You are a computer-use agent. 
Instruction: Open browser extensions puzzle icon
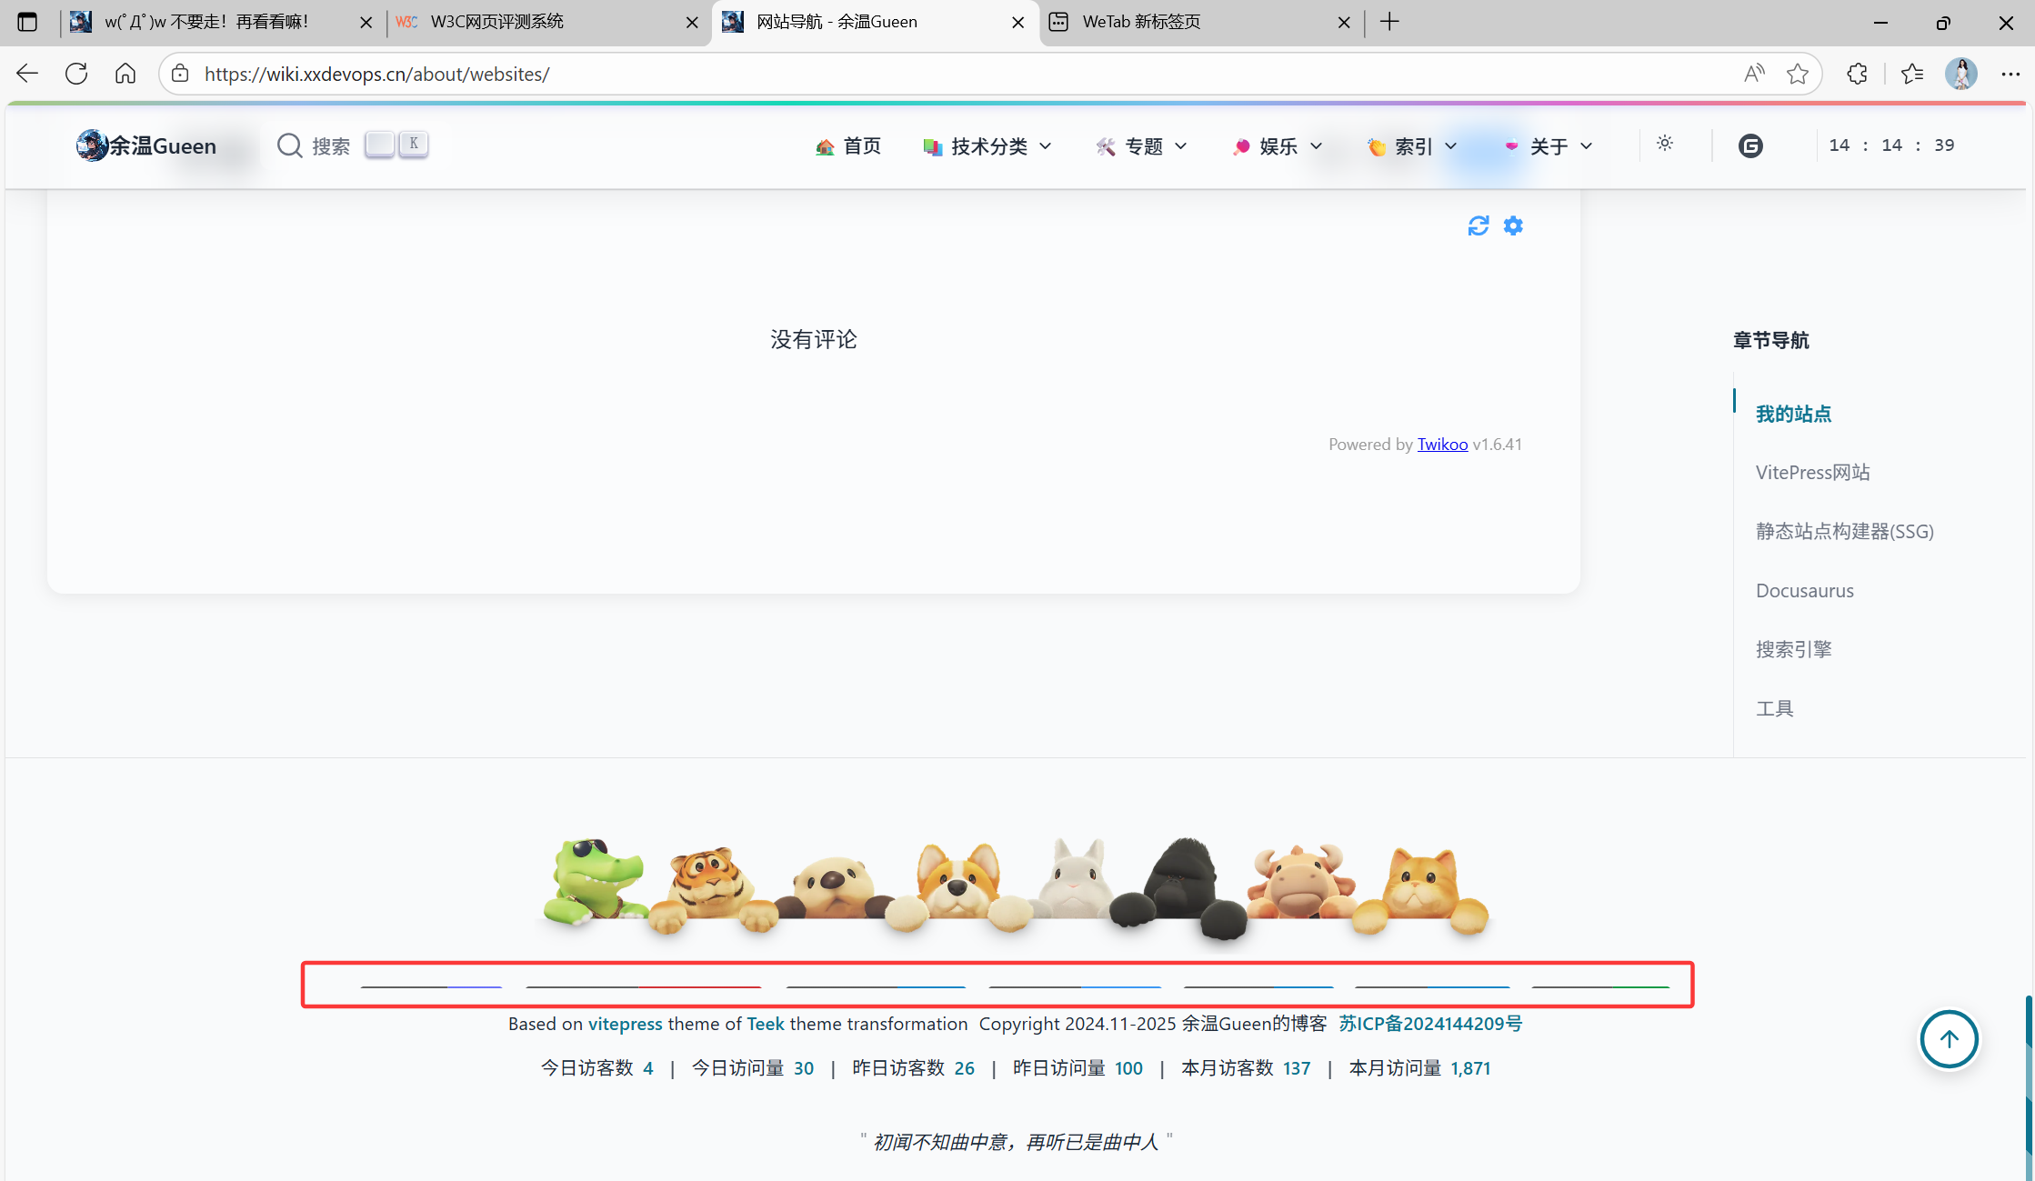click(x=1857, y=74)
